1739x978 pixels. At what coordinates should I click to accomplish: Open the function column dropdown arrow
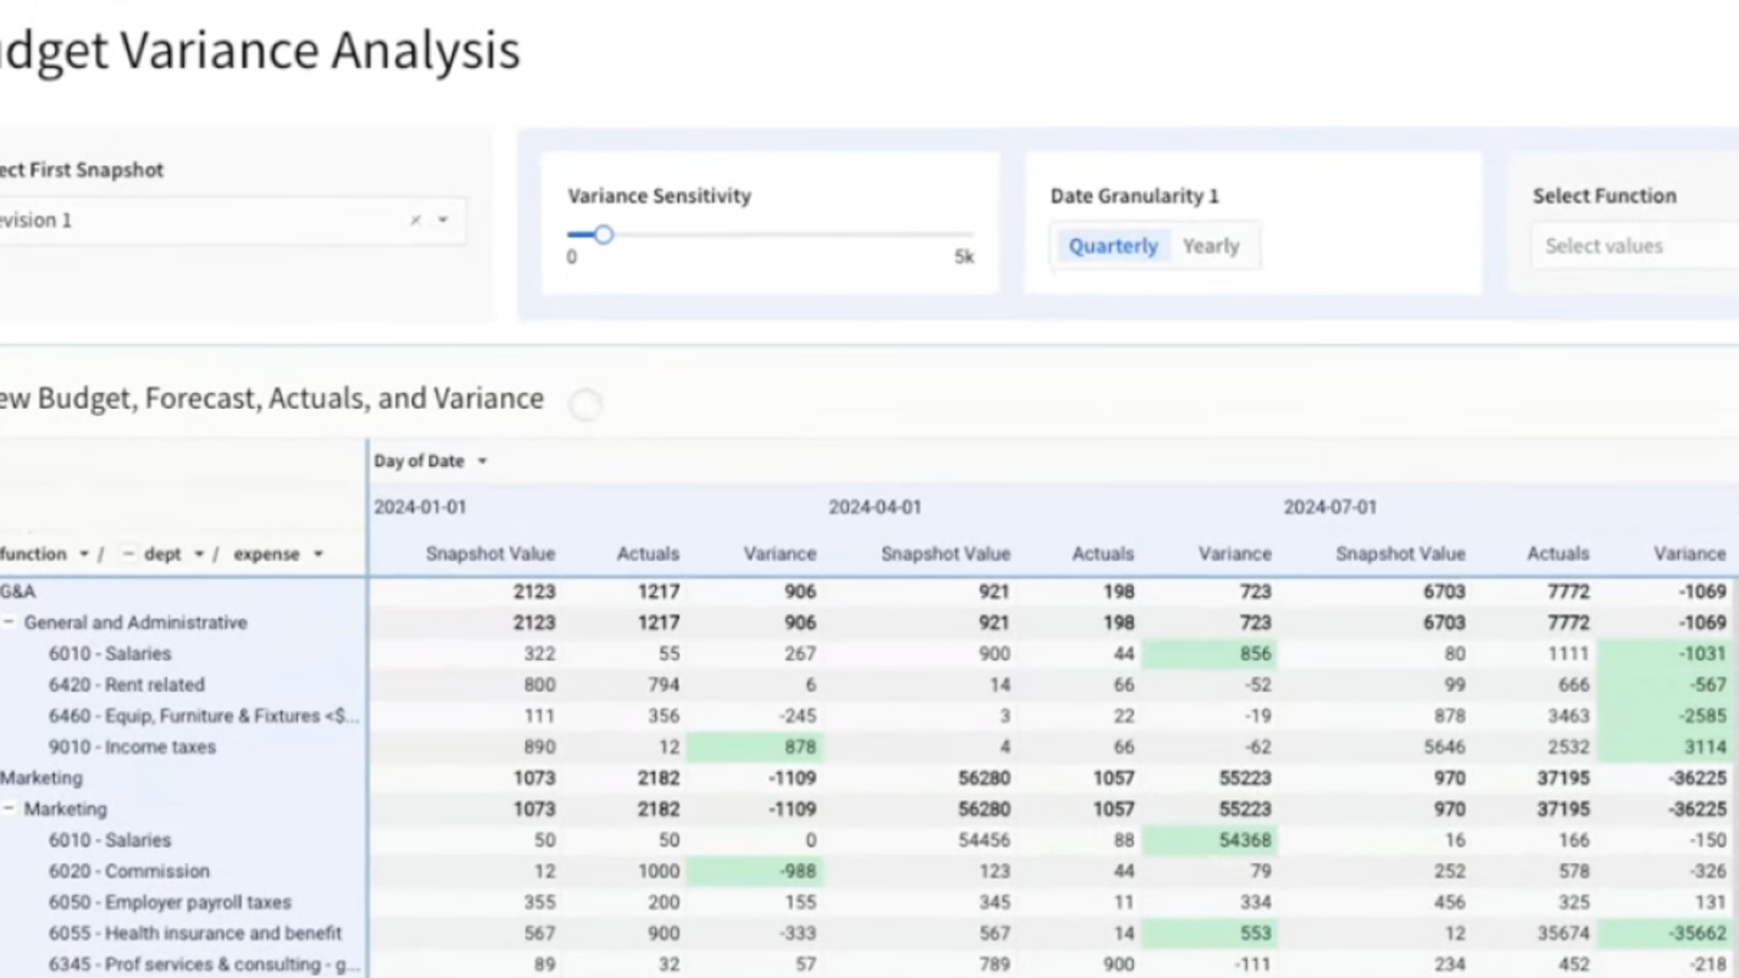84,554
